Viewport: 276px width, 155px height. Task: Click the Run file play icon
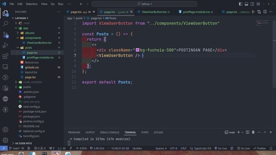(253, 12)
